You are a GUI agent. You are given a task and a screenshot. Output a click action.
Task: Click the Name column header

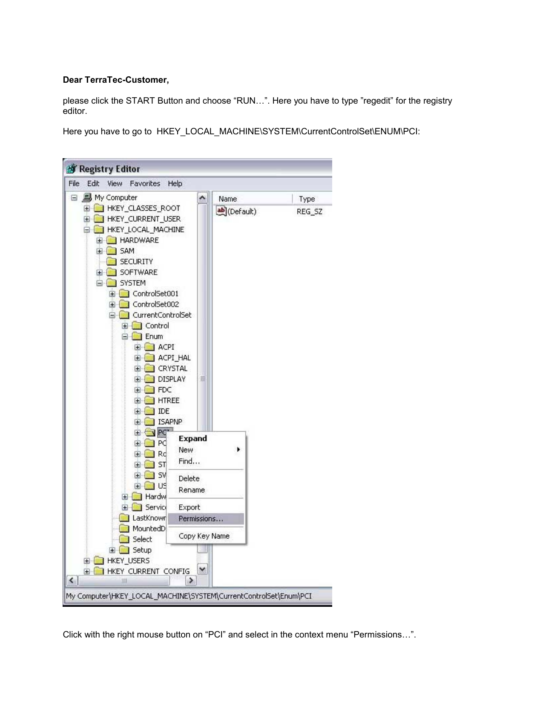pos(253,199)
